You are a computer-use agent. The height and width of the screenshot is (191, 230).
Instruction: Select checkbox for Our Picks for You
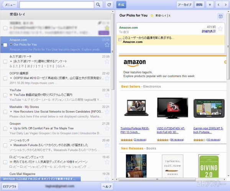[x=5, y=45]
